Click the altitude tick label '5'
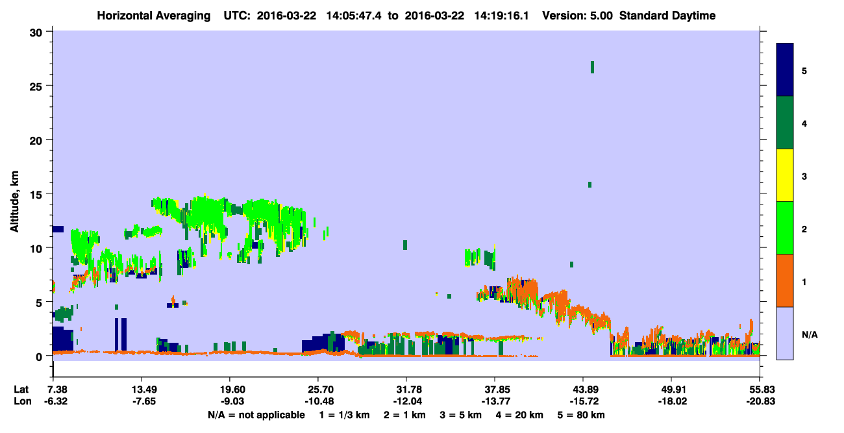 [40, 302]
